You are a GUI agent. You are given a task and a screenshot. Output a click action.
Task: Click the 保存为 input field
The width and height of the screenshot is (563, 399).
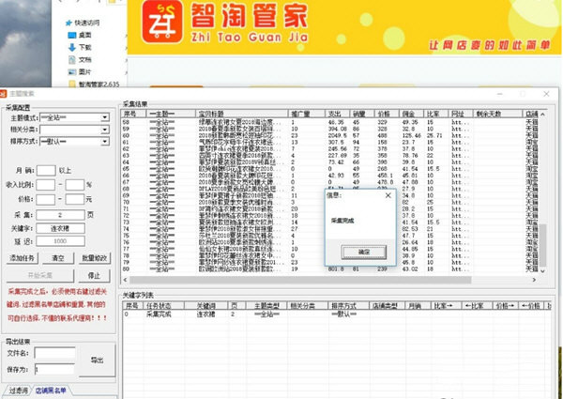tap(54, 369)
